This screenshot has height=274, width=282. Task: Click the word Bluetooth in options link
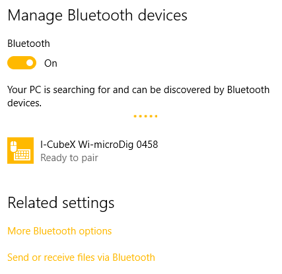click(x=55, y=231)
